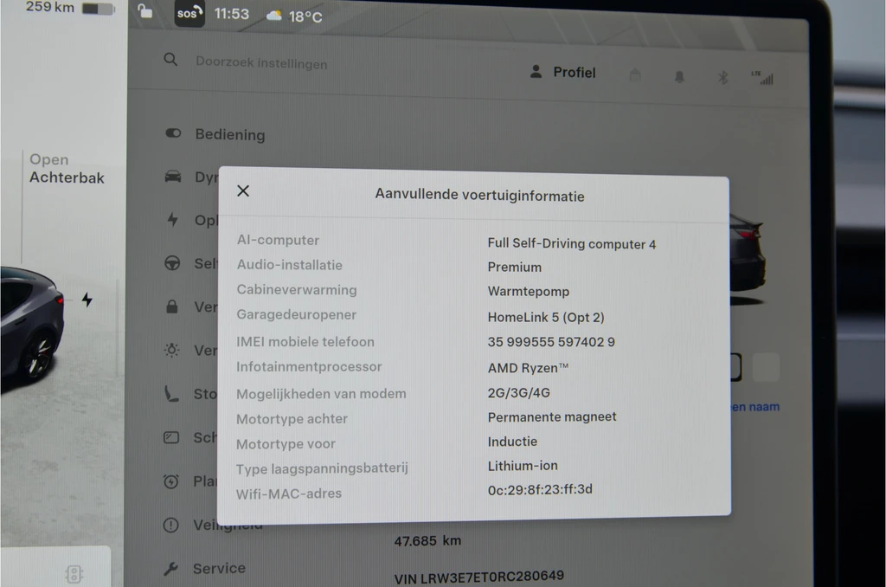
Task: Tap the 11:53 clock
Action: click(232, 14)
